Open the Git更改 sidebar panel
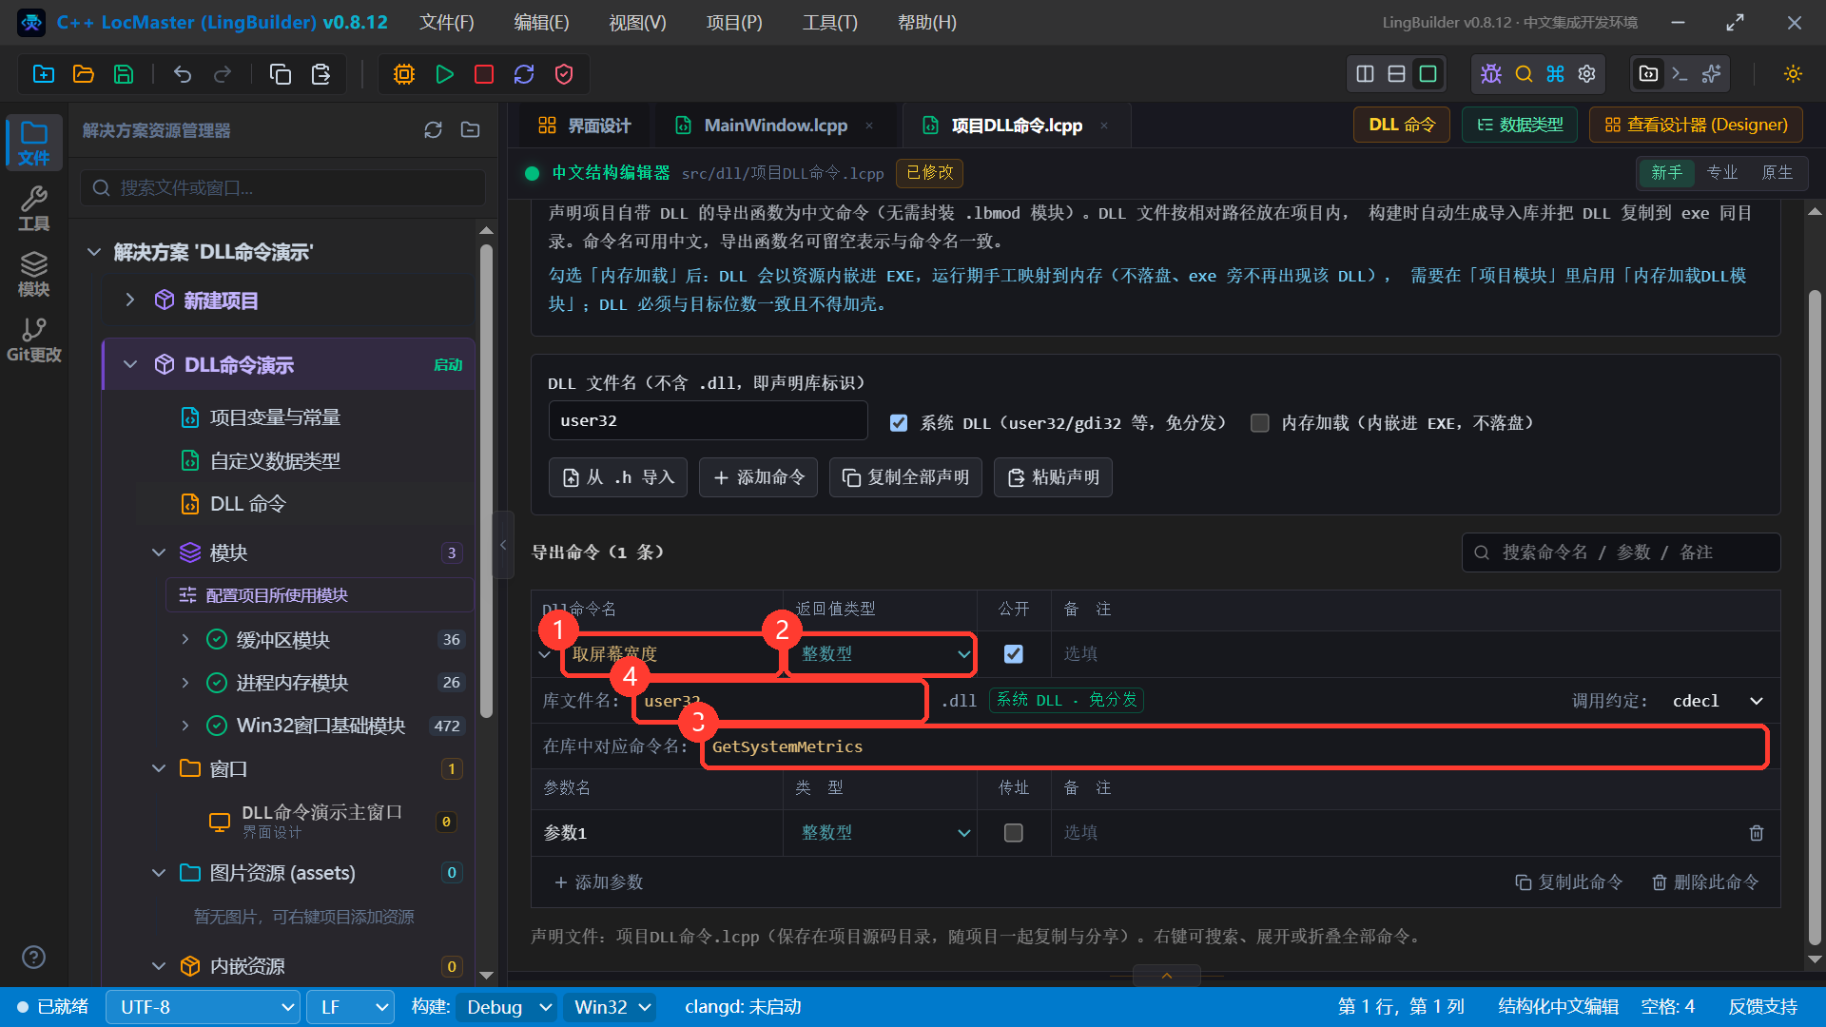This screenshot has height=1027, width=1826. 34,339
